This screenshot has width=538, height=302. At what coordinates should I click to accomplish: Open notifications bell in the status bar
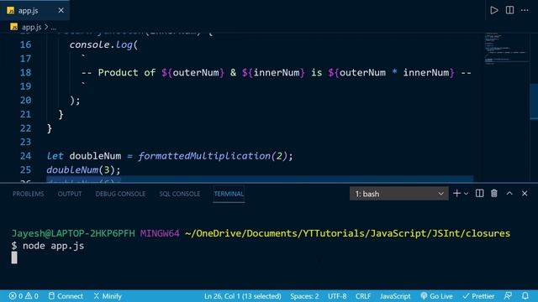525,296
